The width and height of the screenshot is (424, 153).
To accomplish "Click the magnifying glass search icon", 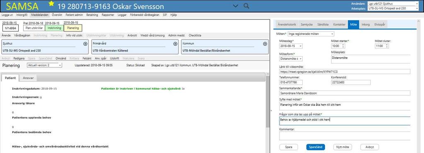I will tap(246, 6).
